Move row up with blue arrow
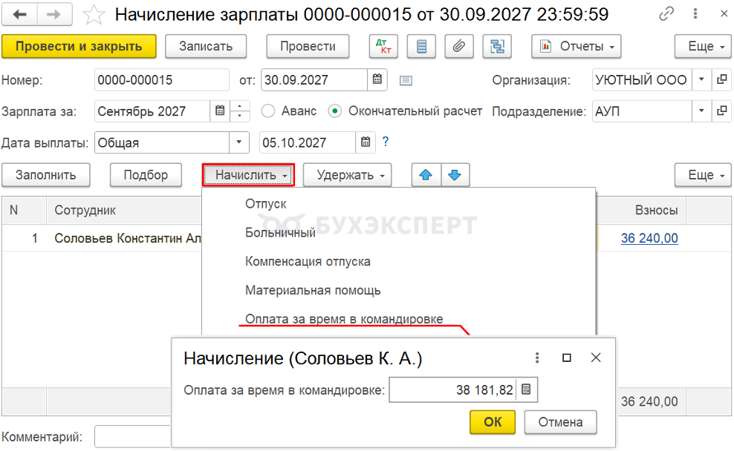The image size is (734, 451). [x=426, y=175]
